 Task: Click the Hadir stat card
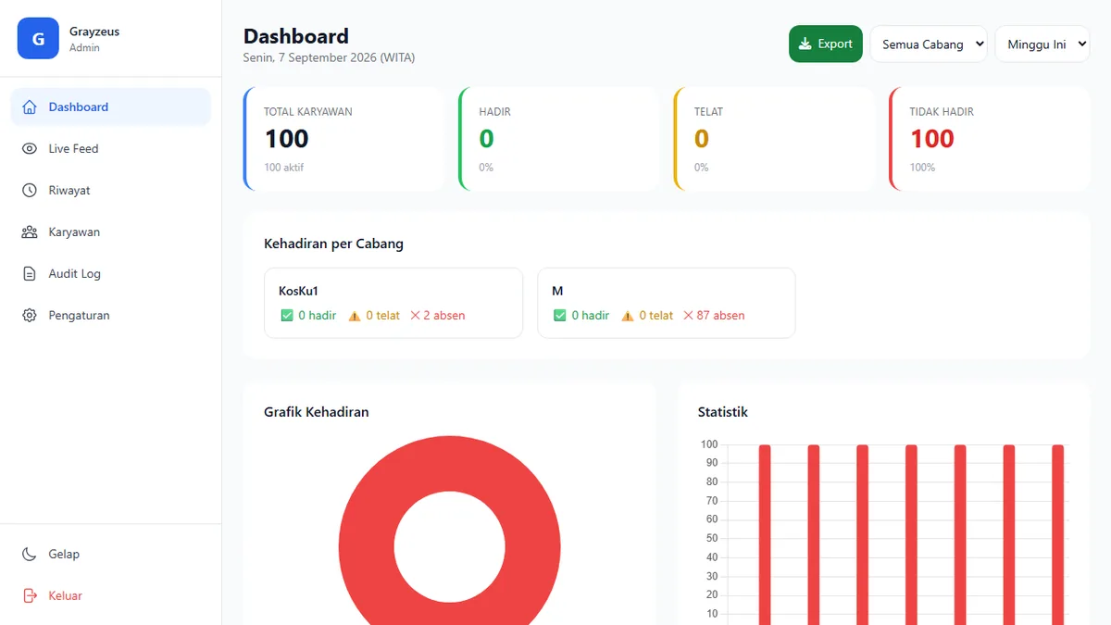pos(559,139)
